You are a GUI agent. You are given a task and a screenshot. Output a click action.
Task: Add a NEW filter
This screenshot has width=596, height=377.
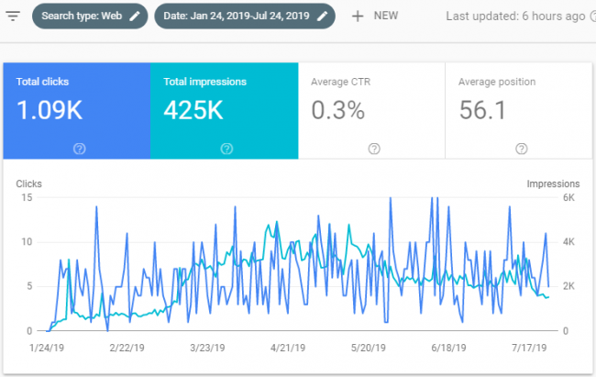(x=375, y=16)
